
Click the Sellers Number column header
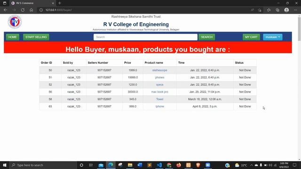tap(98, 62)
